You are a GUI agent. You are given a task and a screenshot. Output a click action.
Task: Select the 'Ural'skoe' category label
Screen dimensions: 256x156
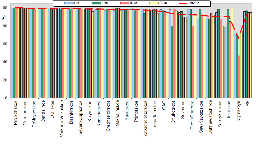click(52, 109)
